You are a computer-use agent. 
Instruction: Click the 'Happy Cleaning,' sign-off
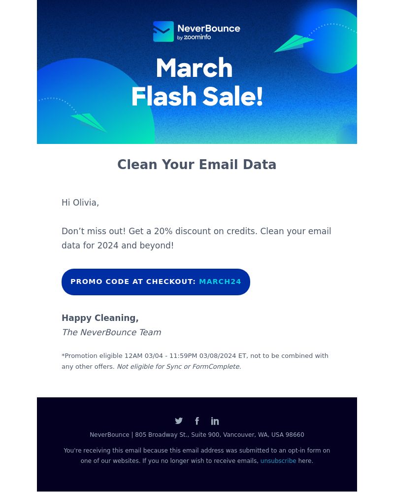point(100,318)
